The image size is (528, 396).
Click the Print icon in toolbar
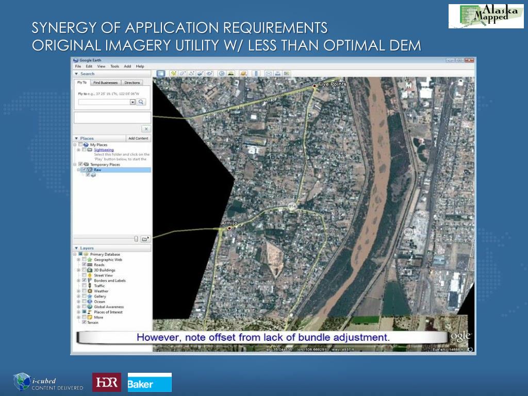277,73
